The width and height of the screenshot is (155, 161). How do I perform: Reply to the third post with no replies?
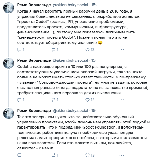click(x=19, y=155)
